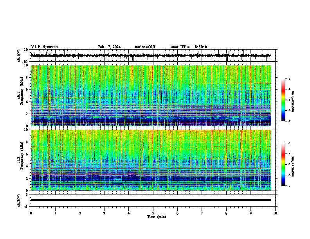Click the ch.2 "Frequency (kHz)" axis label
310x239 pixels.
pos(22,155)
